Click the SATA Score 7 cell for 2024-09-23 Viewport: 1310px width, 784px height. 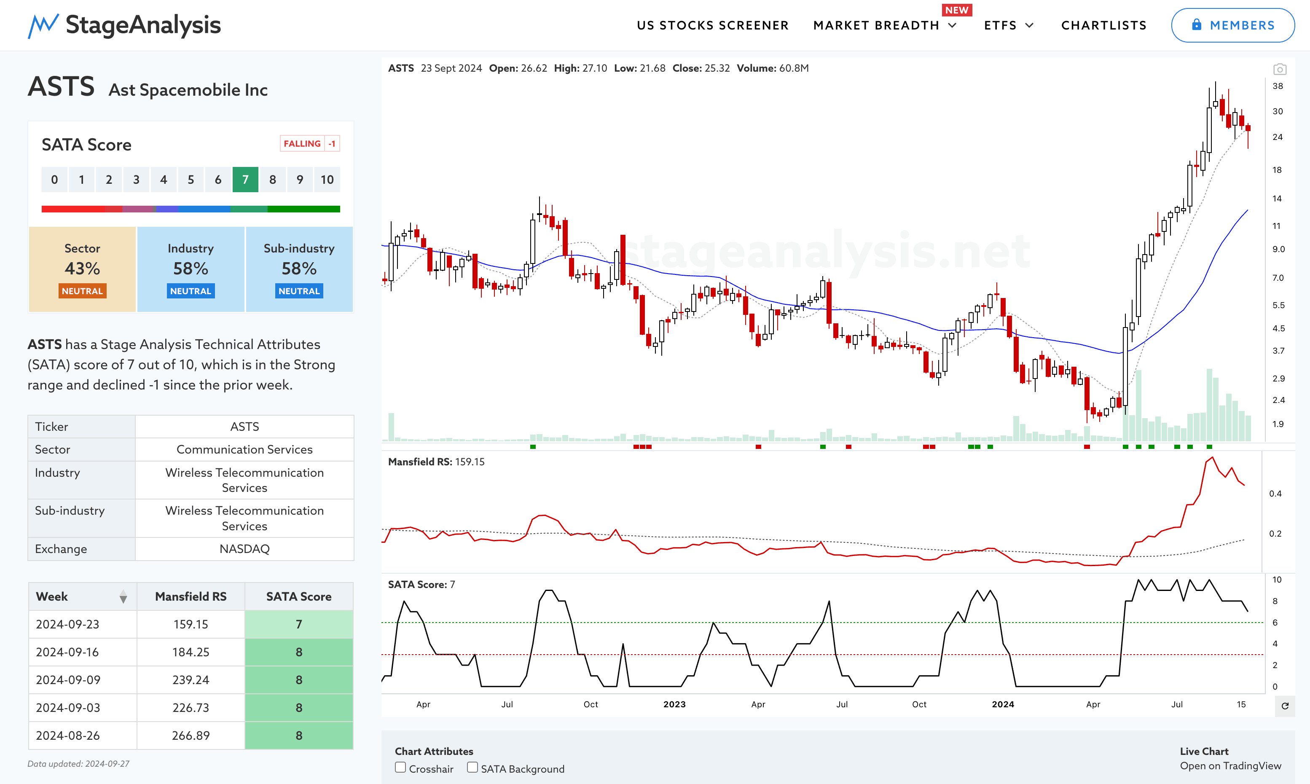[x=299, y=624]
